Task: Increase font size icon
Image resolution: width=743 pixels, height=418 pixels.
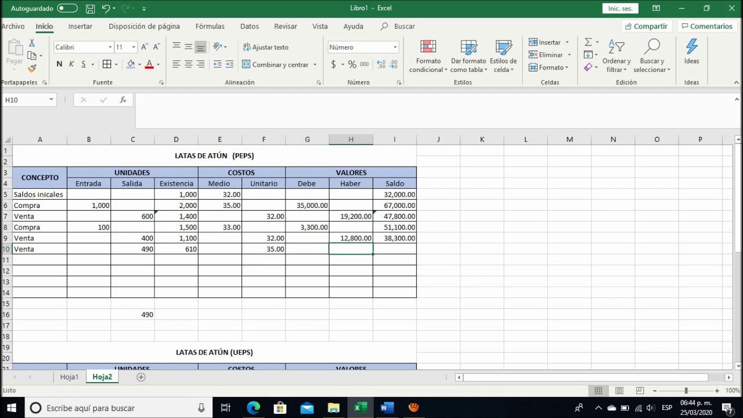Action: click(x=145, y=47)
